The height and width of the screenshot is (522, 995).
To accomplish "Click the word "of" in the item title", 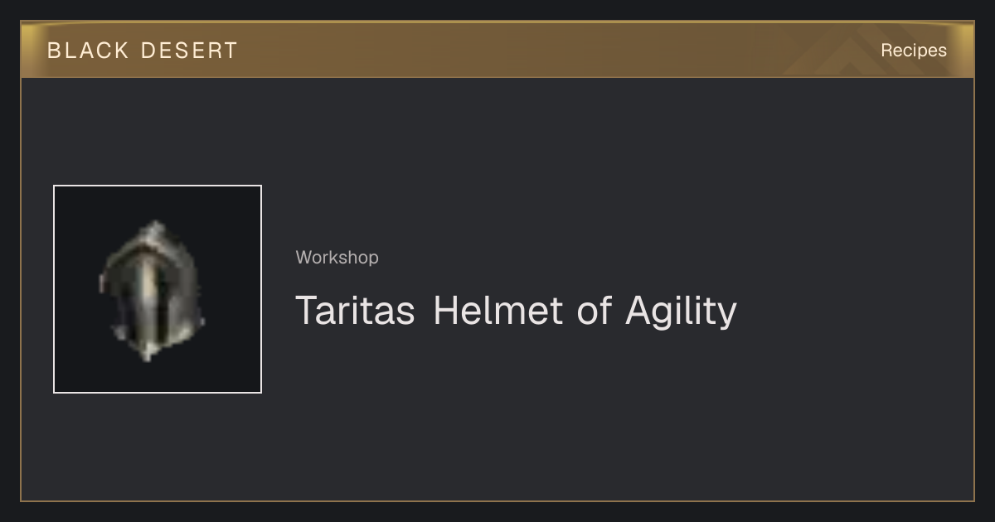I will coord(594,311).
